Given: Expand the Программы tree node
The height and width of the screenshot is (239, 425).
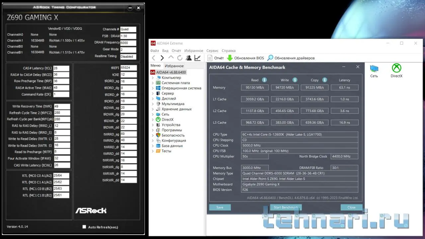Looking at the screenshot, I should 153,130.
